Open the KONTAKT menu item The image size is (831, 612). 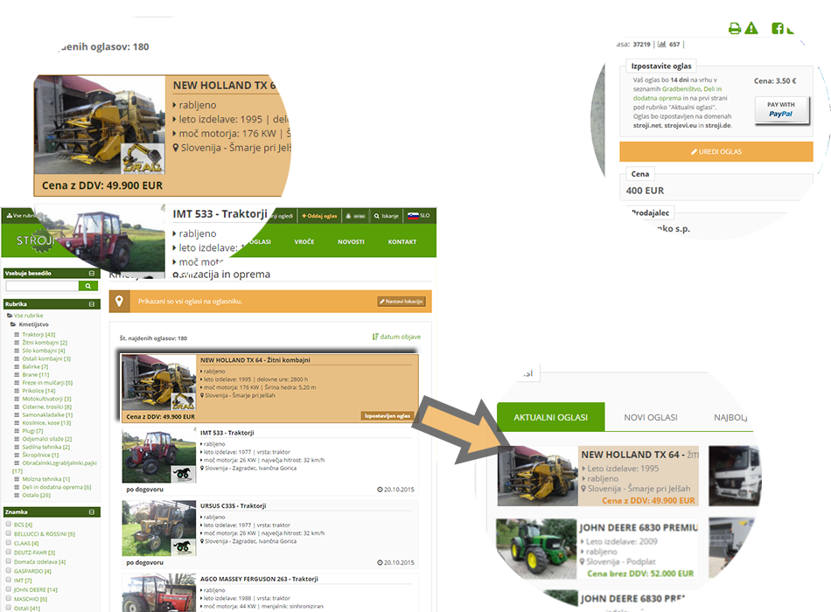coord(402,241)
